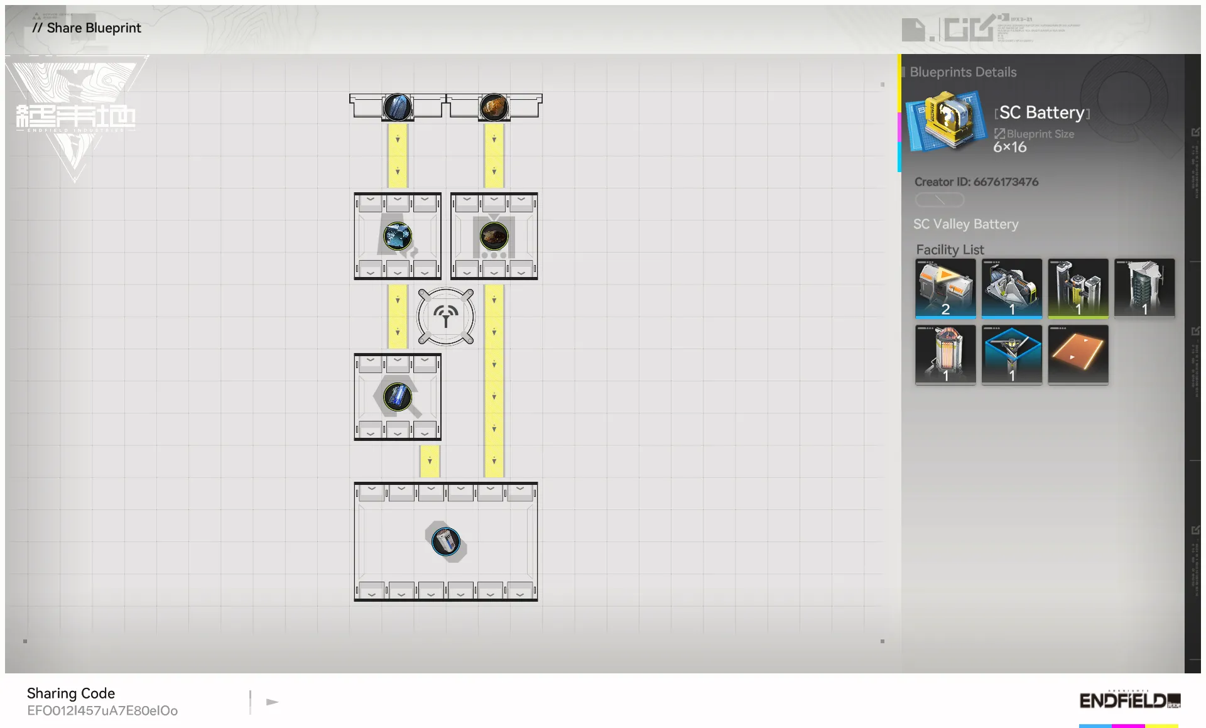
Task: Click the blue crystal item in the middle-left facility
Action: 397,397
